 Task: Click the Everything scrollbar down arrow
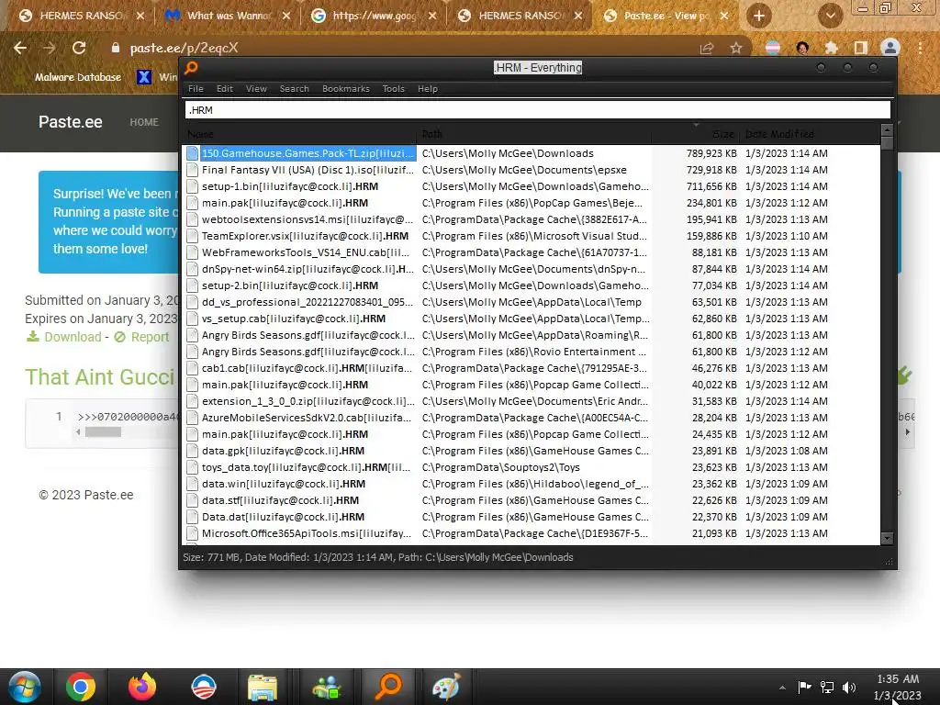coord(888,538)
